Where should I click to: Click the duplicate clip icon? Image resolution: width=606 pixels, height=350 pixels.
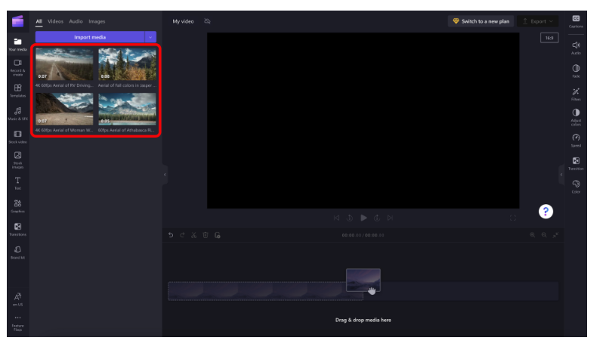point(218,235)
